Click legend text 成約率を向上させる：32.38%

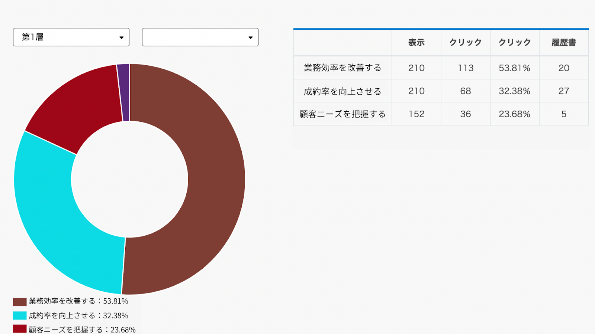(x=78, y=315)
